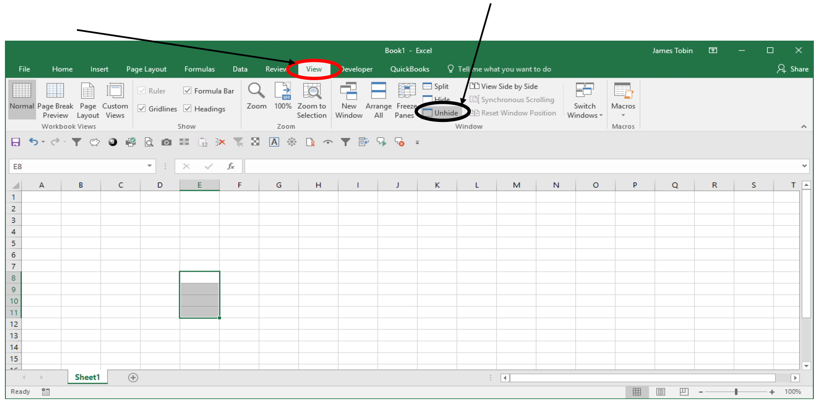Click the printer with checkmark icon
Image resolution: width=820 pixels, height=404 pixels.
pos(131,142)
